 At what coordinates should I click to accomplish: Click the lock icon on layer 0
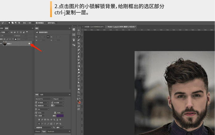click(x=29, y=44)
